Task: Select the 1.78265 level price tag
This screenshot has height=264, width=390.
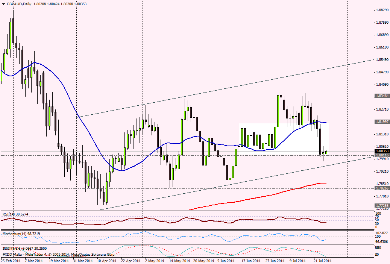Action: 382,188
